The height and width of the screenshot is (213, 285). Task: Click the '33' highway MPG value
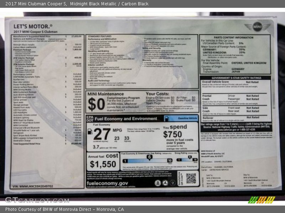click(x=127, y=138)
